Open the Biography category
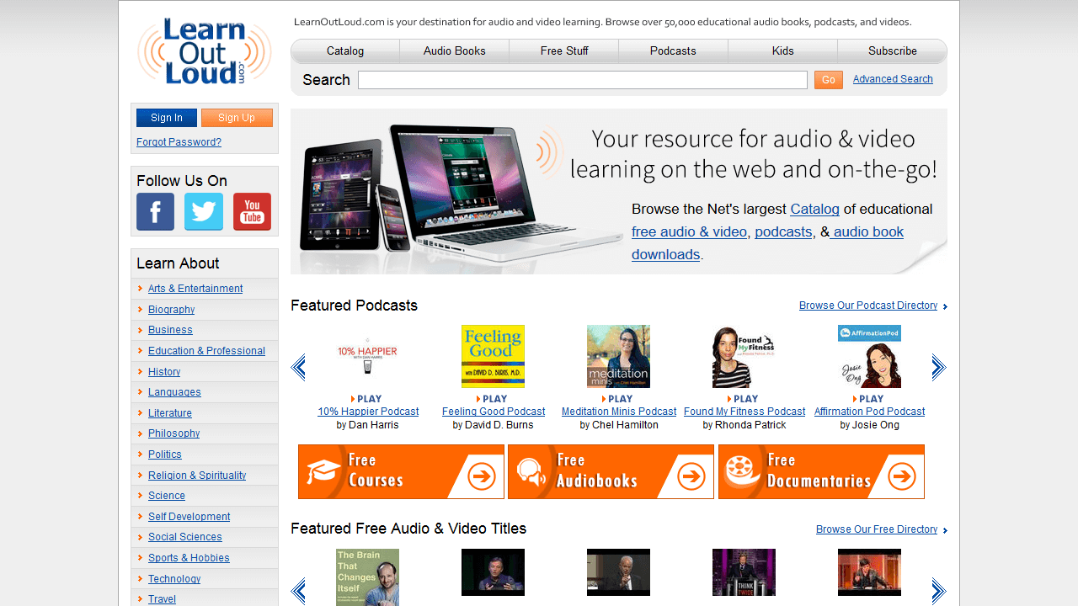This screenshot has height=606, width=1078. [x=171, y=310]
